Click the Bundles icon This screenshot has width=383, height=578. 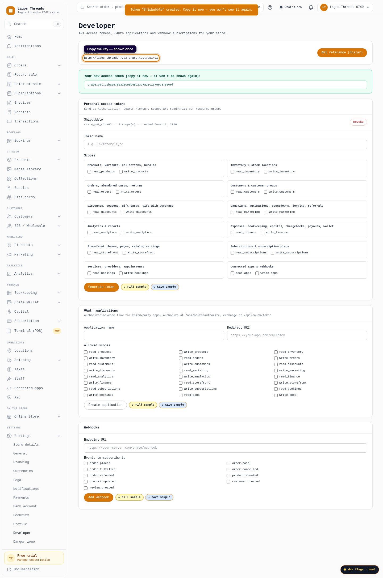[9, 188]
